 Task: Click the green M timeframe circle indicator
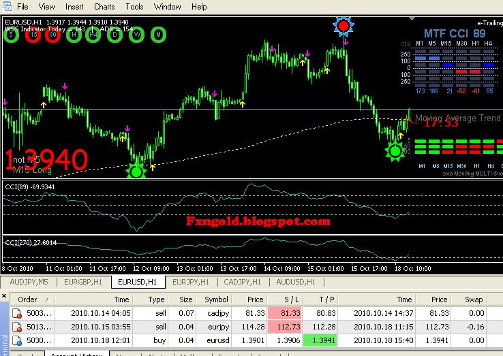click(158, 35)
